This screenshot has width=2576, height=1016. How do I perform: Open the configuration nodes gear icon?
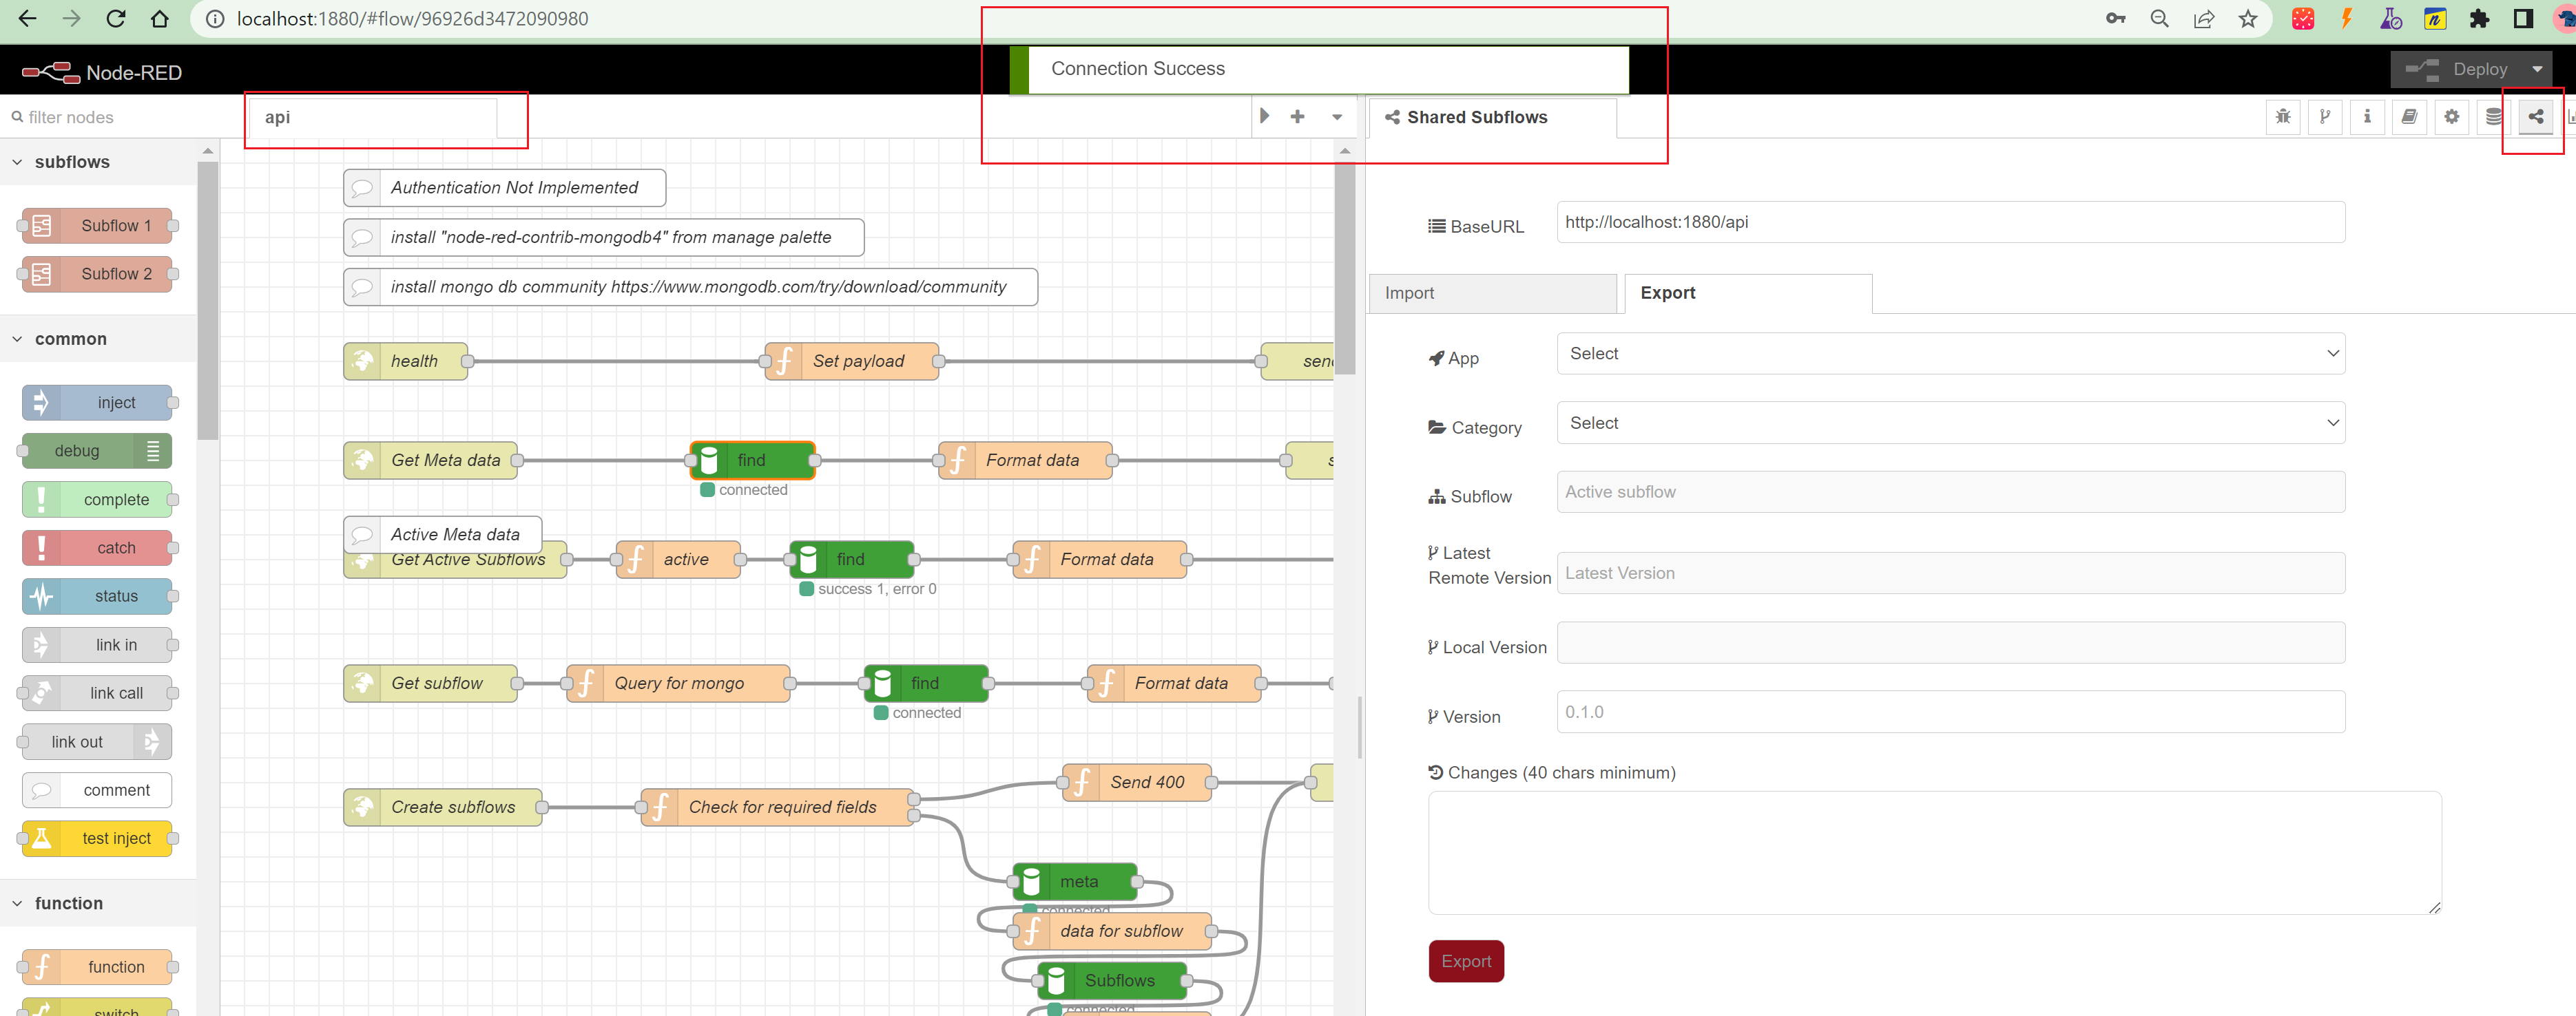point(2451,117)
